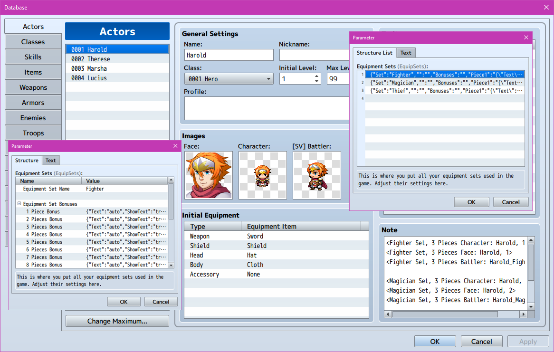Select the Thief set entry row
The height and width of the screenshot is (352, 554).
tap(444, 91)
